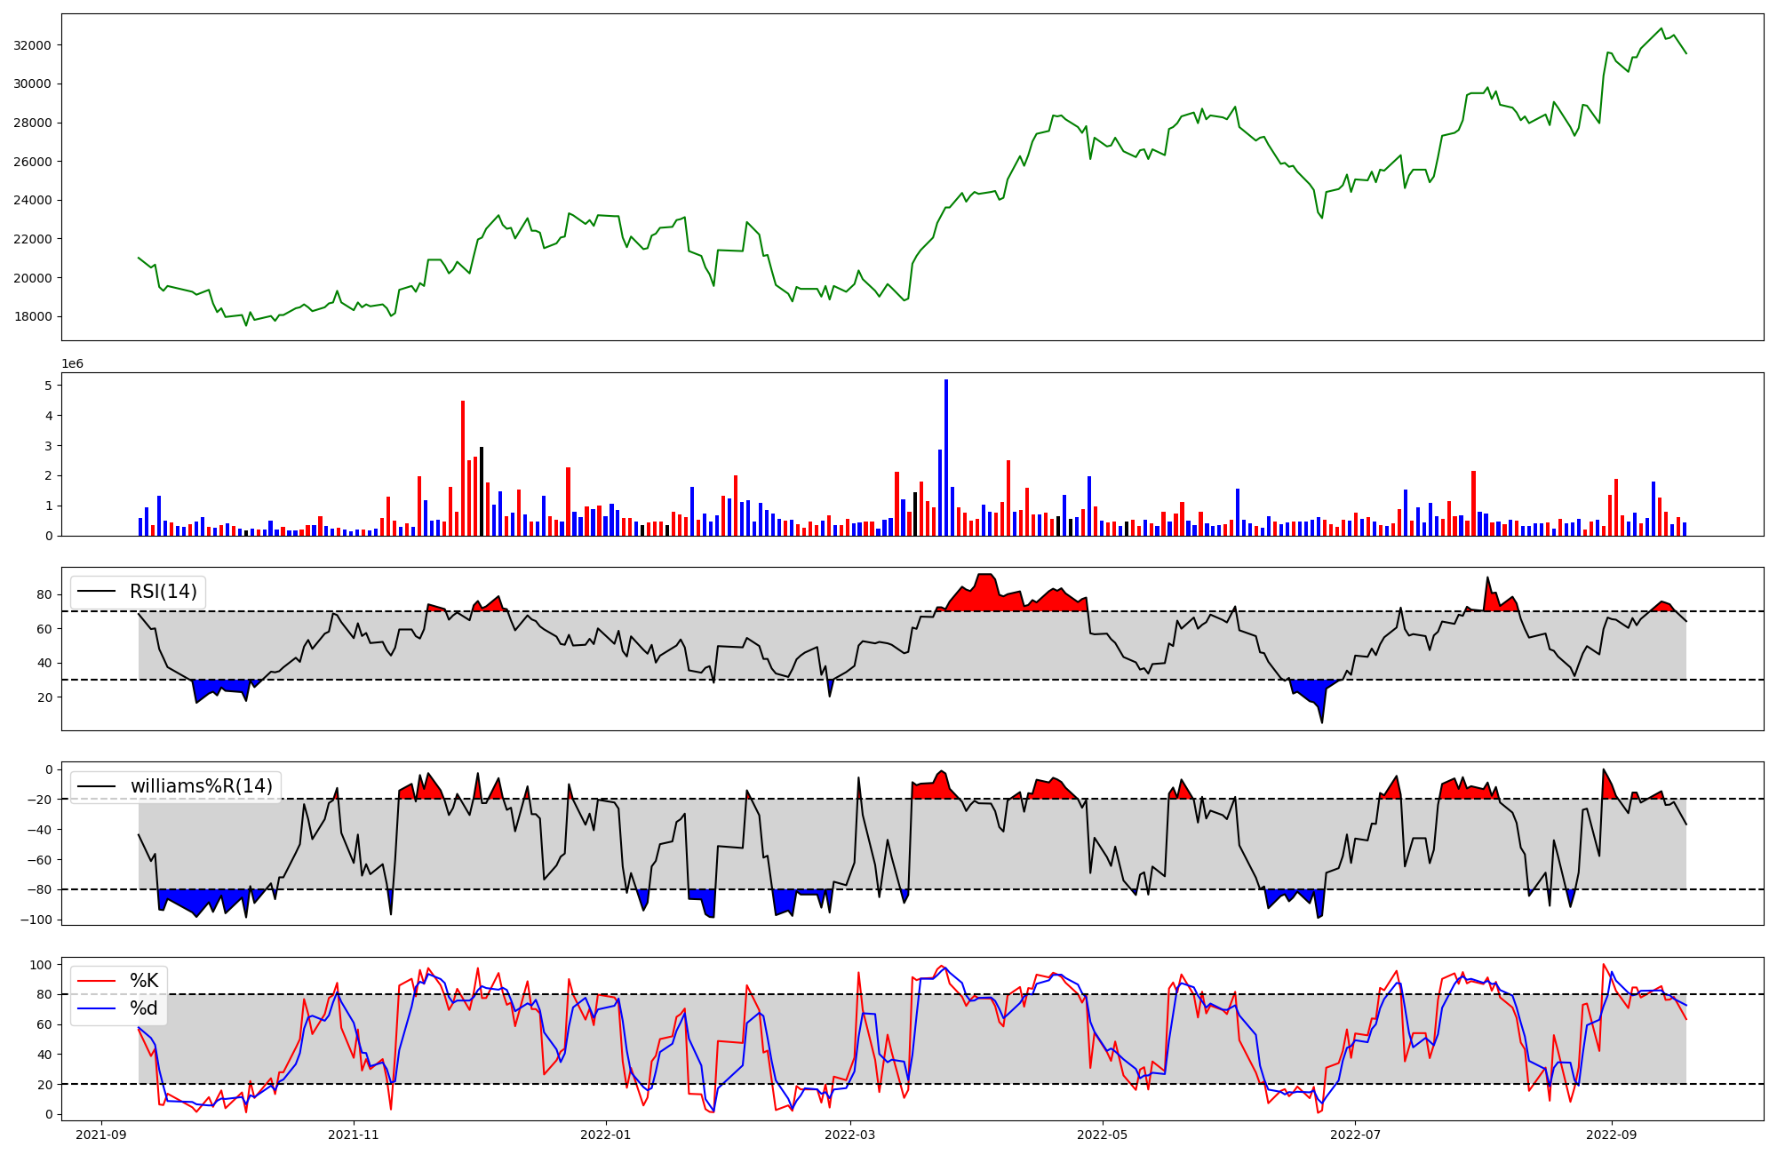Click the 2022-01 x-axis date label

coord(606,1135)
